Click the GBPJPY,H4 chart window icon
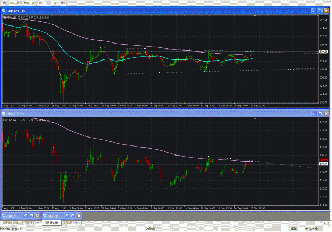This screenshot has width=332, height=232. click(4, 11)
